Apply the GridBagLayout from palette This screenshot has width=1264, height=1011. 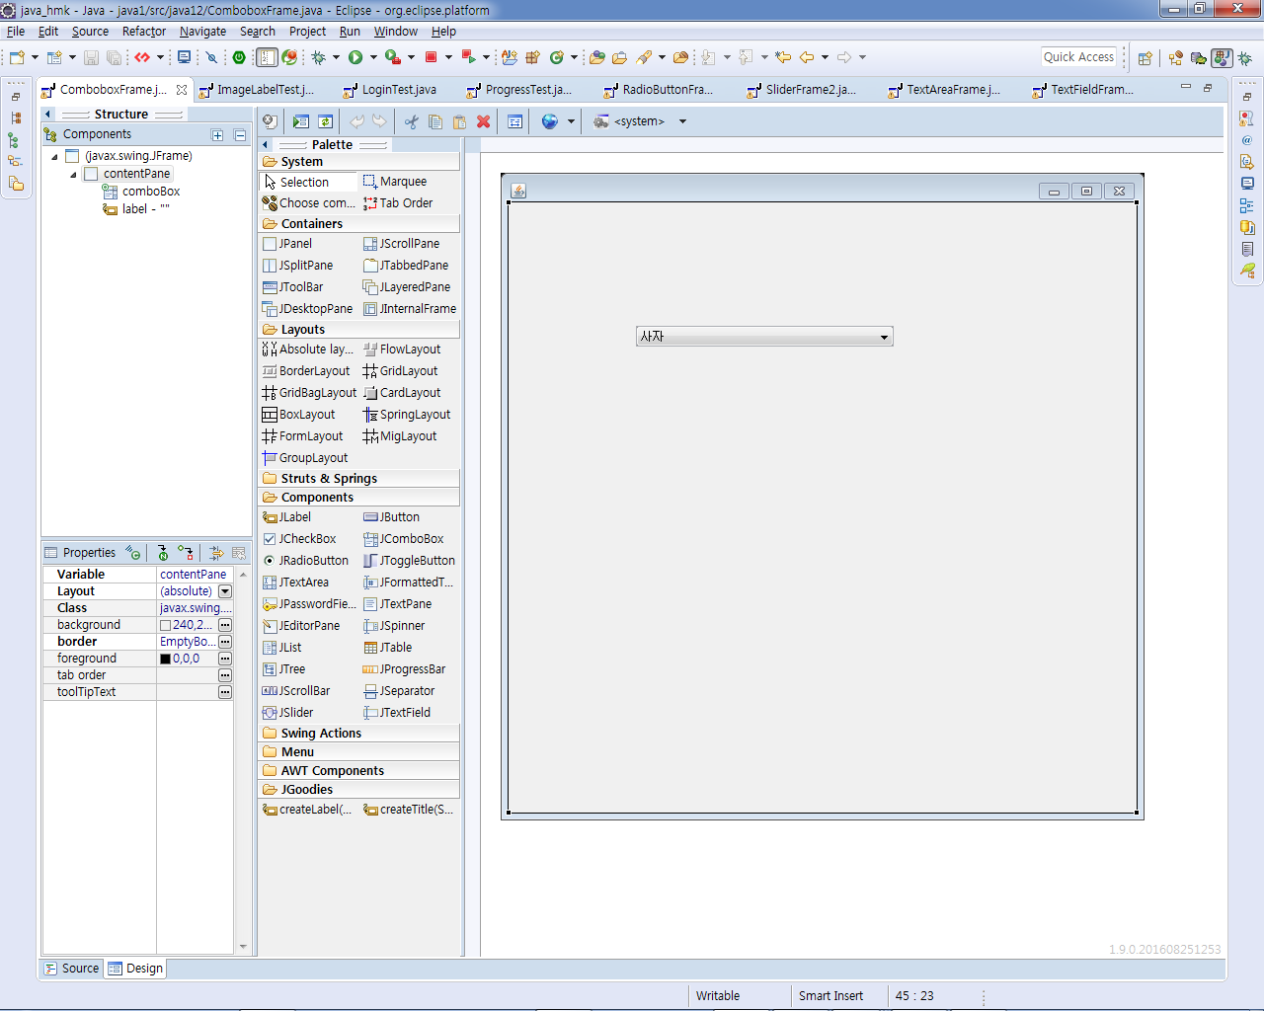(309, 393)
